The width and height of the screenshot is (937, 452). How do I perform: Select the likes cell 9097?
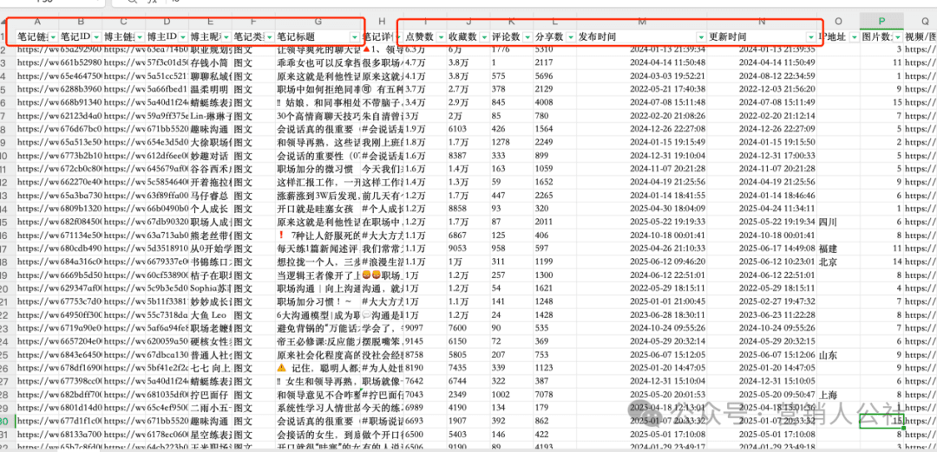[425, 328]
